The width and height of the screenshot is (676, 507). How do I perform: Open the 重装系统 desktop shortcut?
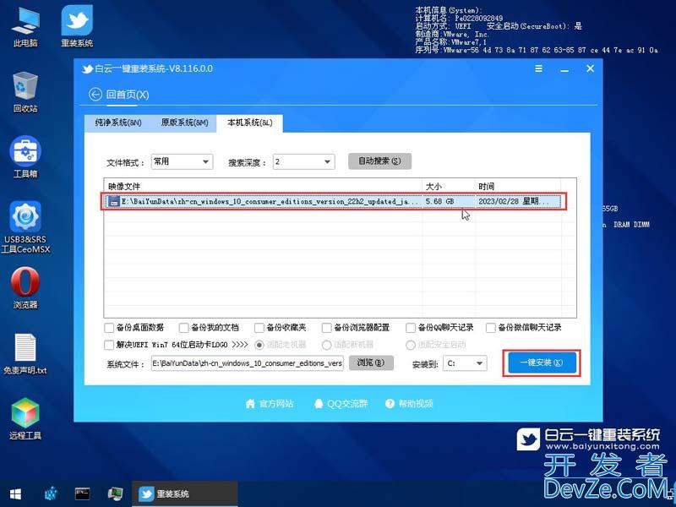coord(77,26)
